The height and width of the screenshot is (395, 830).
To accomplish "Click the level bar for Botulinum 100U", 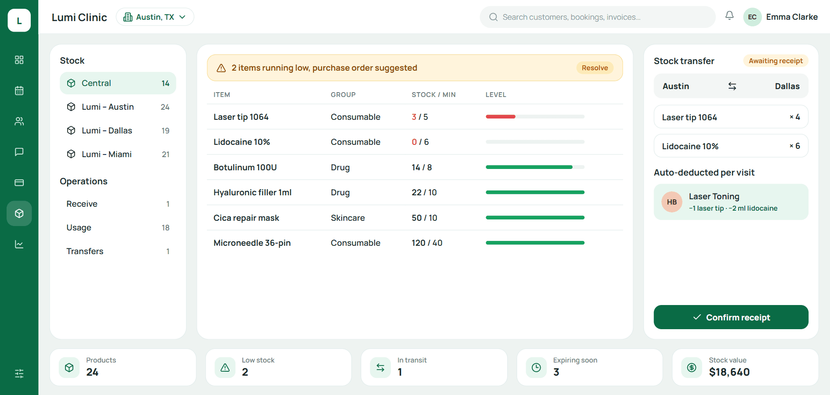I will pos(535,167).
